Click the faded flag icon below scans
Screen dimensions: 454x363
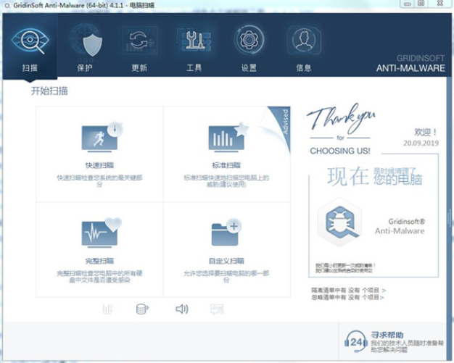point(217,309)
